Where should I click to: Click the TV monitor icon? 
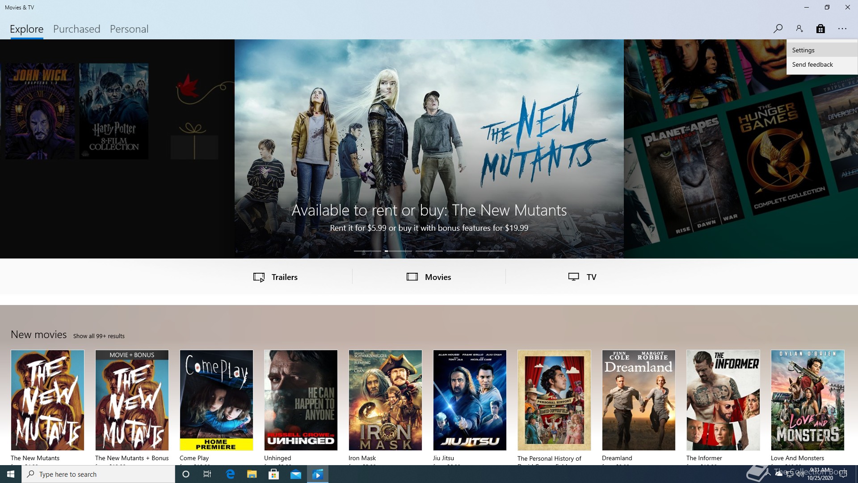(x=573, y=277)
